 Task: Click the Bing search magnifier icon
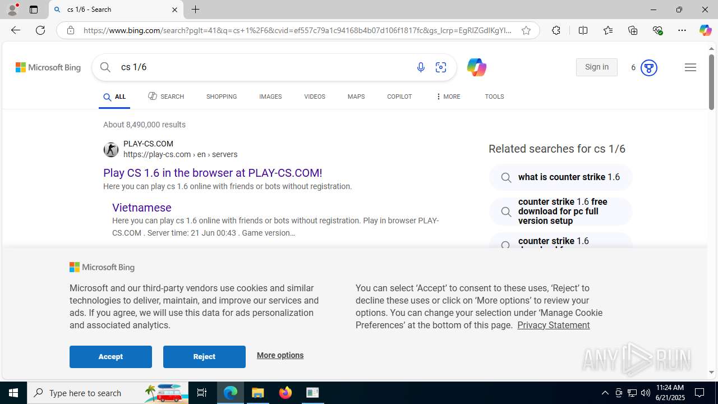pos(105,67)
